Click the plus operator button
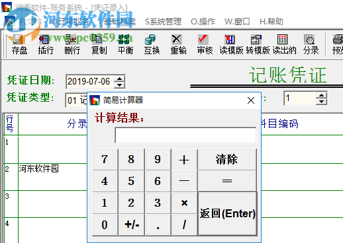 [x=184, y=159]
